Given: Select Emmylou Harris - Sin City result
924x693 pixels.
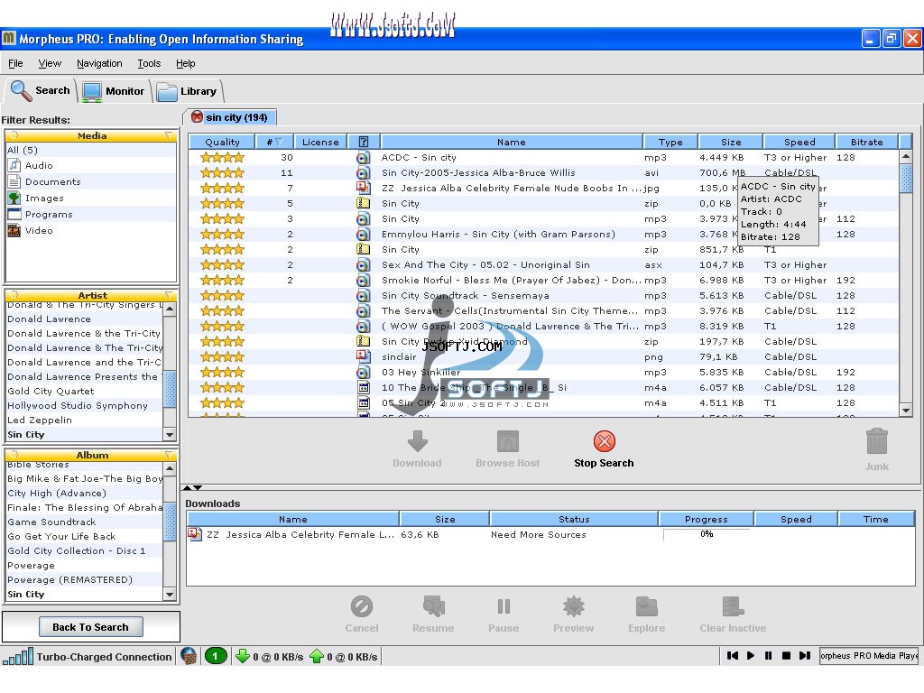Looking at the screenshot, I should tap(543, 234).
